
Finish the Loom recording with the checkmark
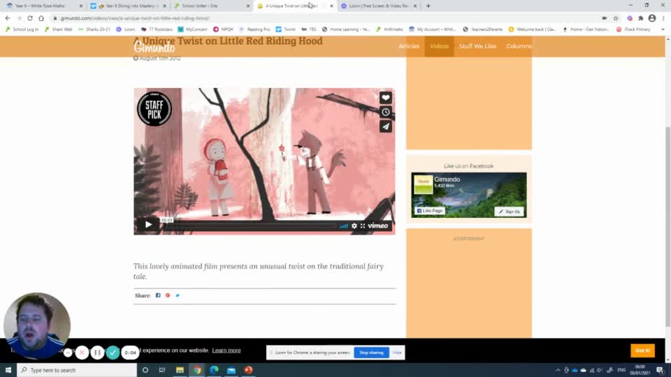point(113,353)
